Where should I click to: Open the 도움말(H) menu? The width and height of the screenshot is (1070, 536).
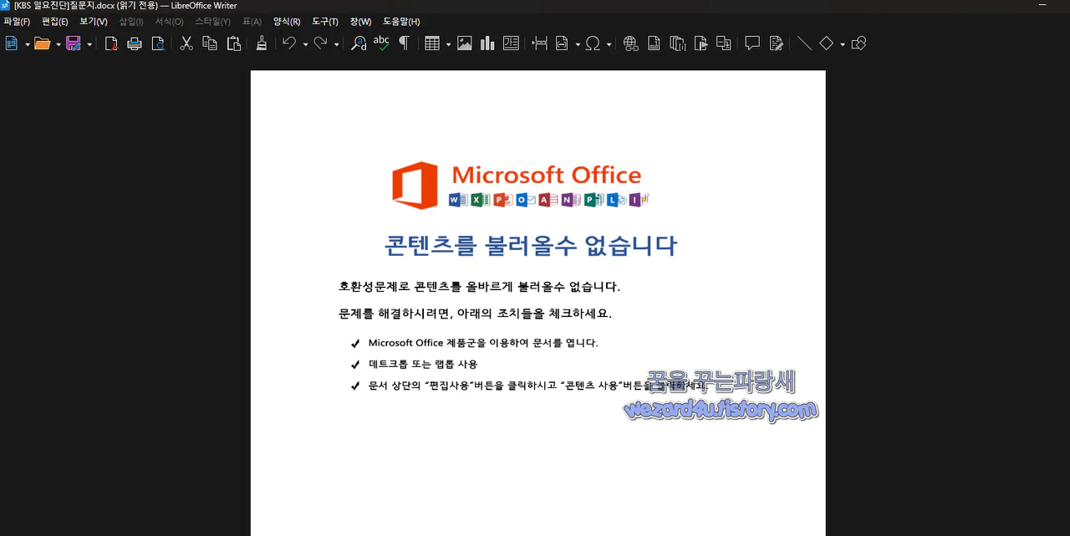tap(401, 22)
